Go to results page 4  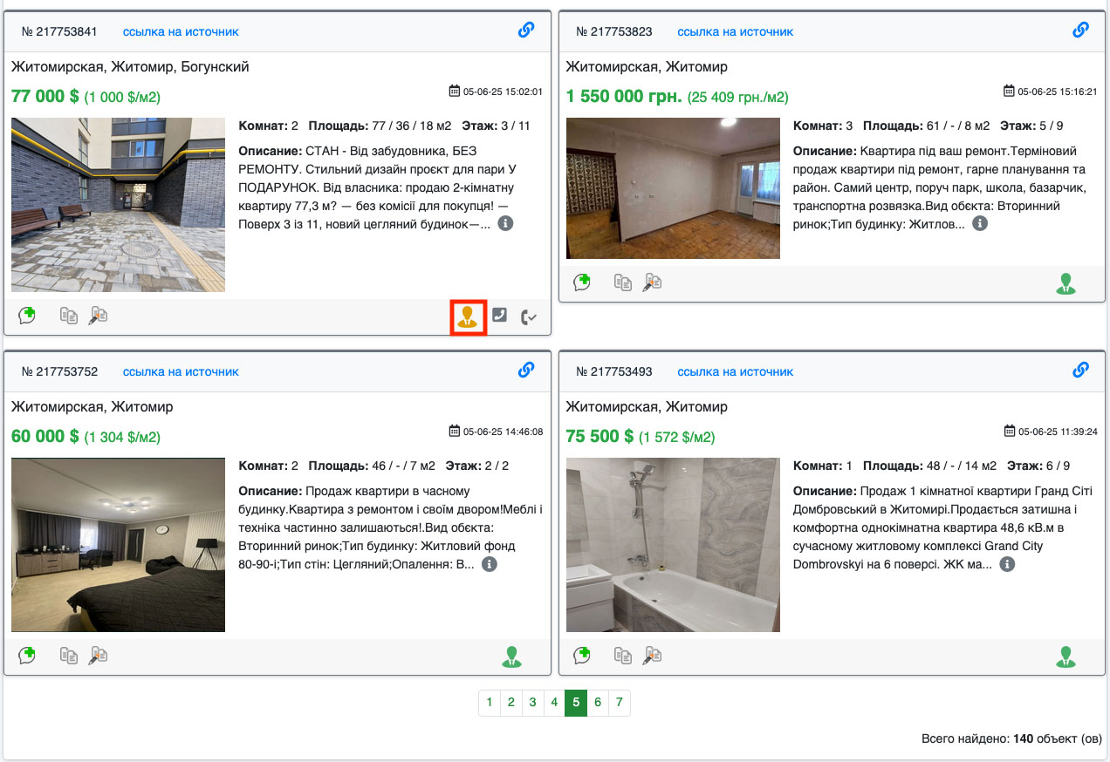(554, 702)
